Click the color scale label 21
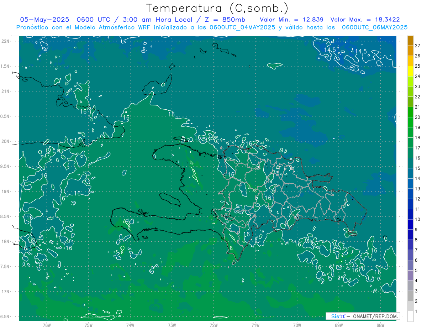Image resolution: width=427 pixels, height=330 pixels. click(418, 107)
